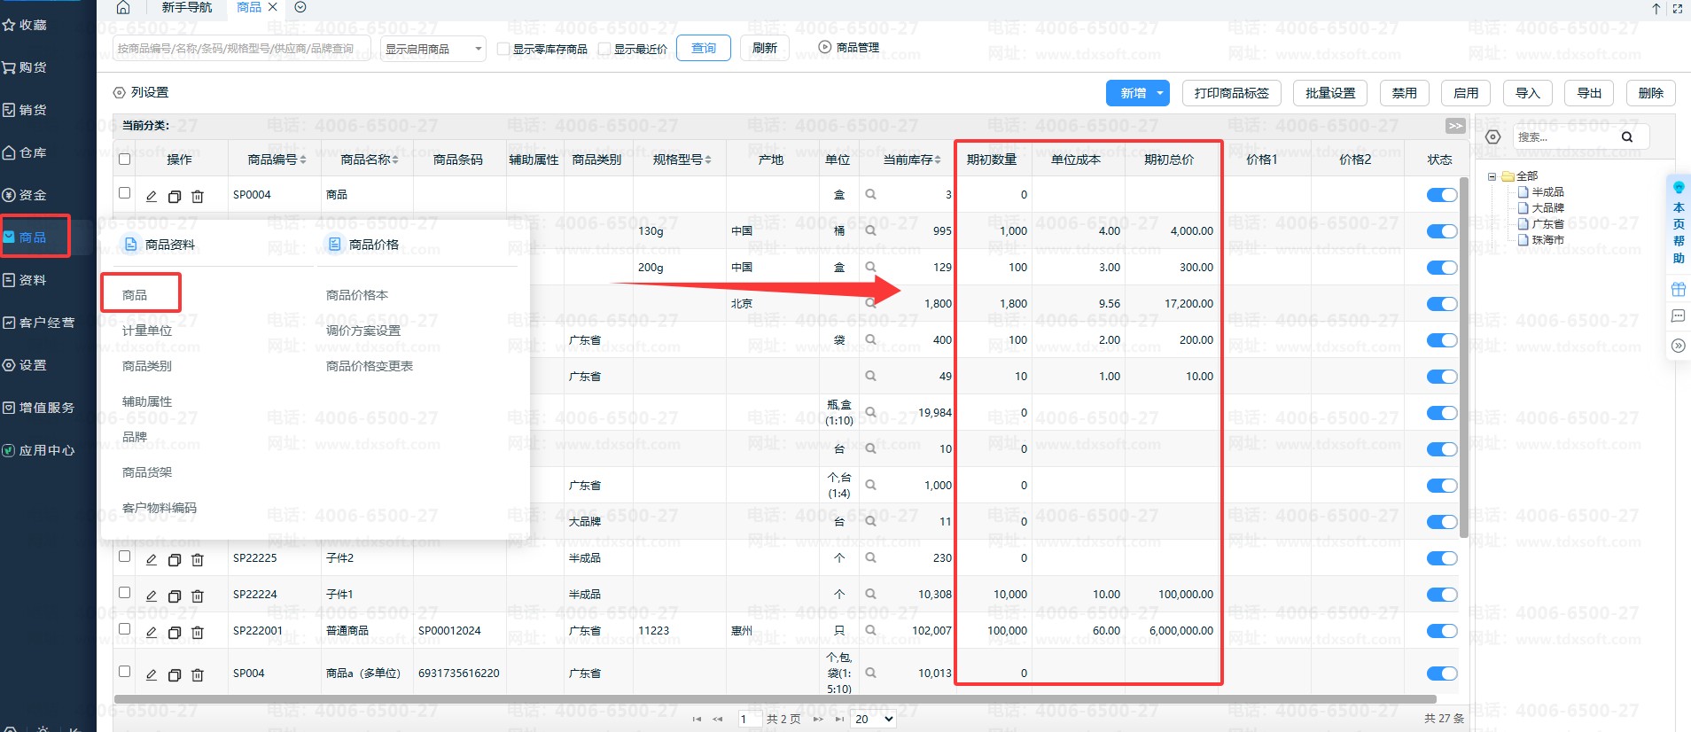Collapse category panel with double-arrow icon
Image resolution: width=1691 pixels, height=732 pixels.
pos(1455,126)
